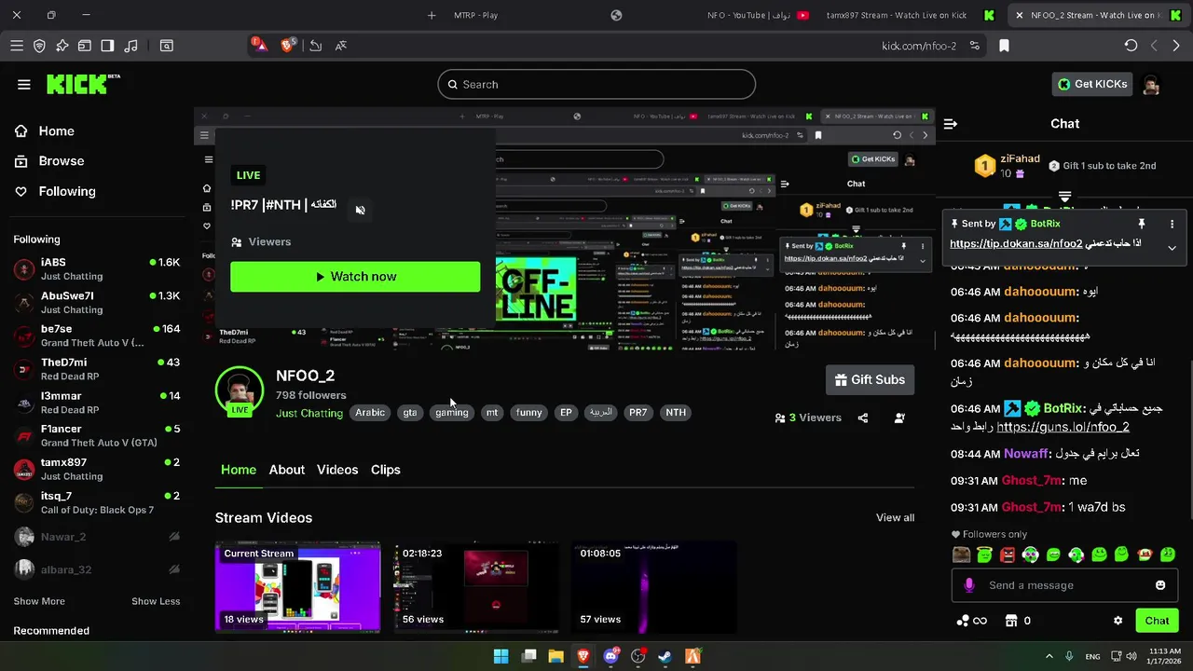Screen dimensions: 1193x671
Task: Open Brave VPN shield toolbar icon
Action: pyautogui.click(x=39, y=46)
